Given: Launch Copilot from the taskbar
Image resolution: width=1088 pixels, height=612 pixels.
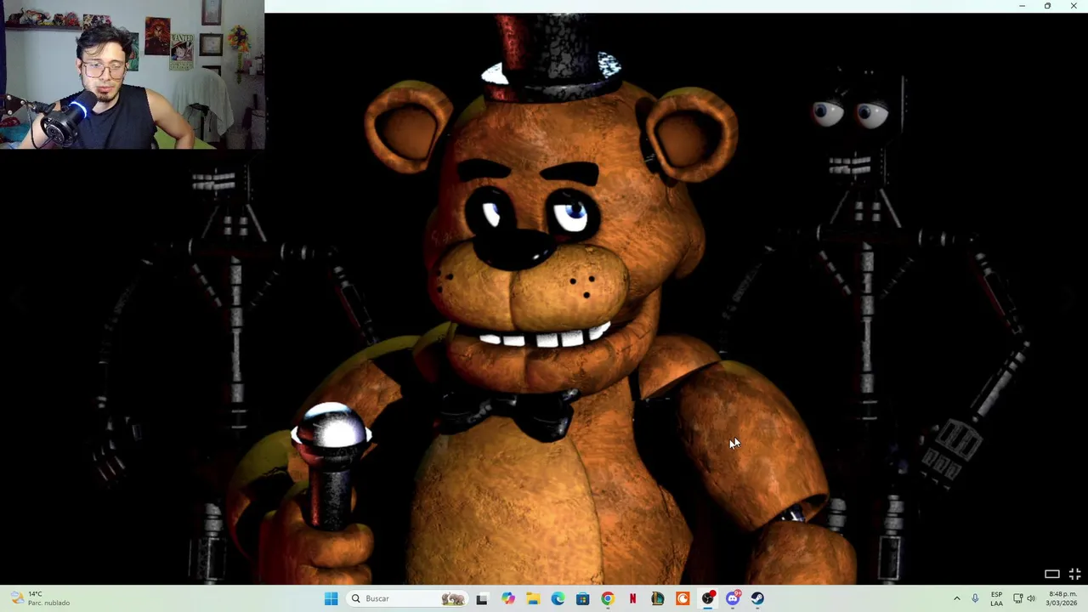Looking at the screenshot, I should [507, 598].
